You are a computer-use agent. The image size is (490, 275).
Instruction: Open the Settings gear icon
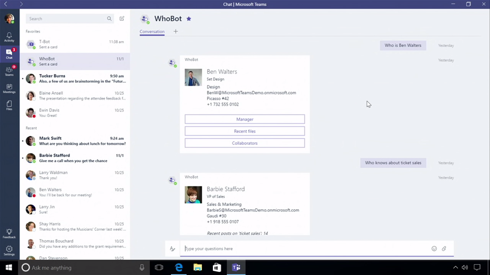9,251
